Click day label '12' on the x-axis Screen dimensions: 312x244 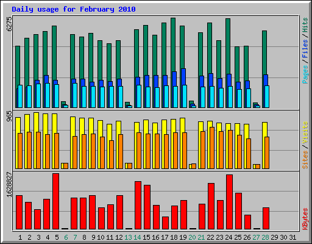pyautogui.click(x=119, y=237)
